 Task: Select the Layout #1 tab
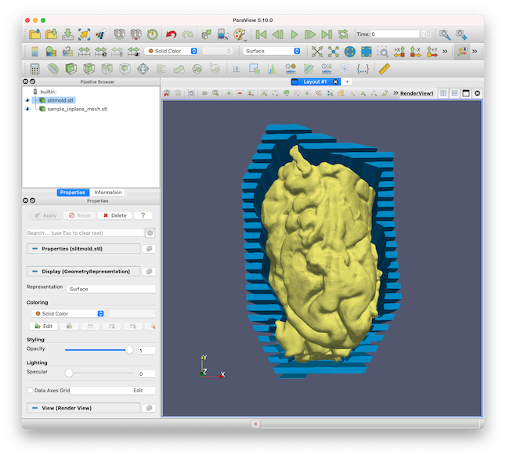[x=315, y=81]
